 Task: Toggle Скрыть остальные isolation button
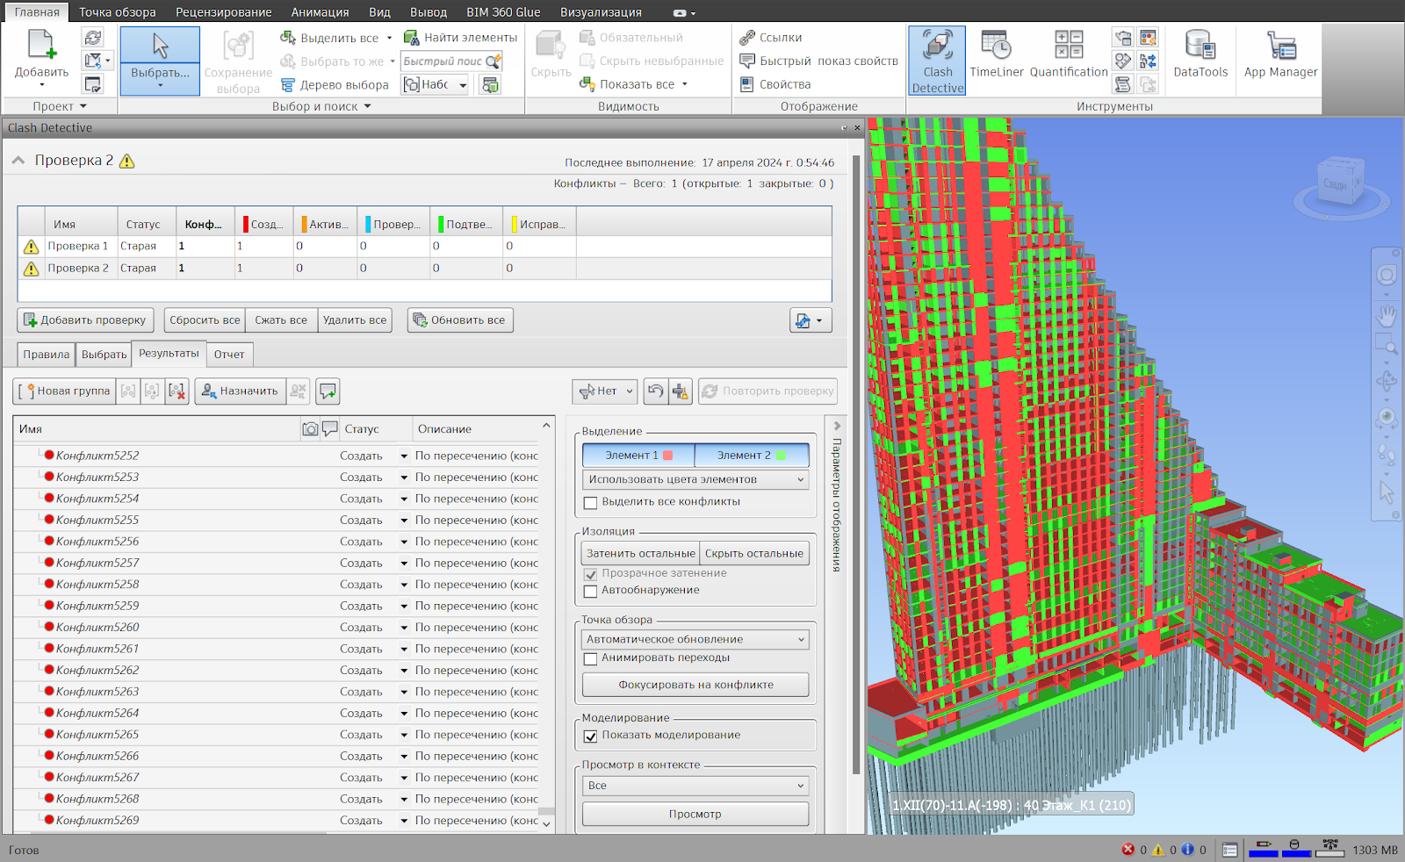753,554
